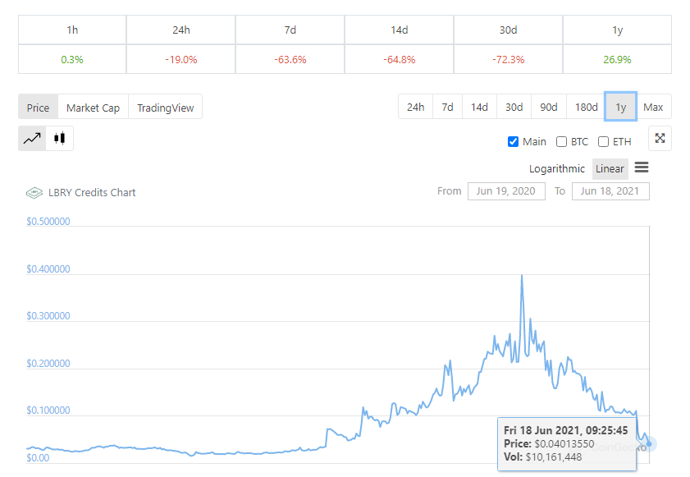
Task: Click the 1h column header
Action: point(72,30)
